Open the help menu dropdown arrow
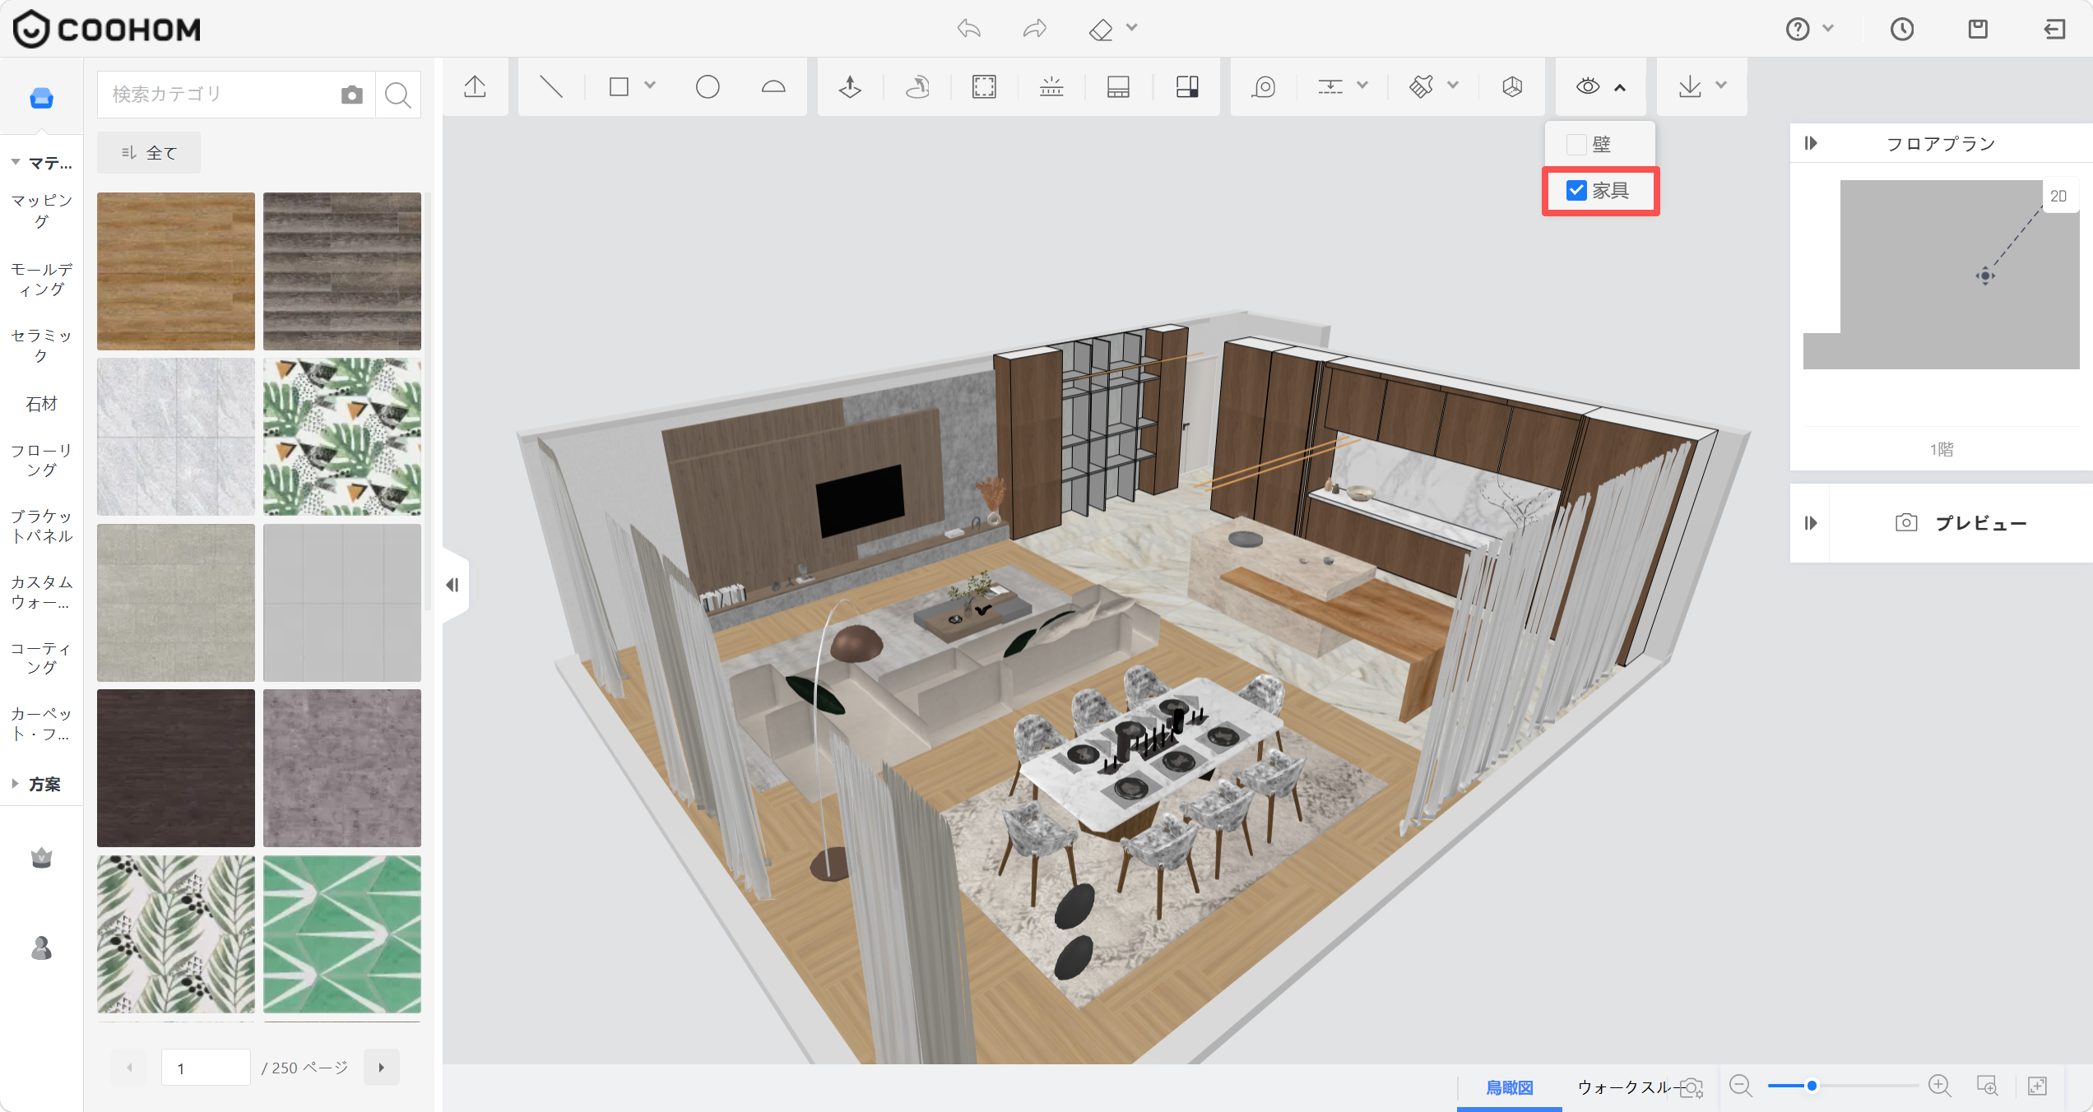2093x1112 pixels. (x=1828, y=29)
